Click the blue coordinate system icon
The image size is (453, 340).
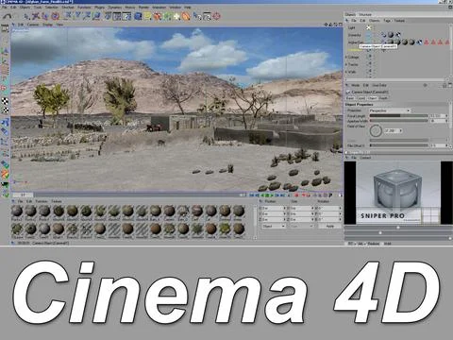tap(97, 16)
